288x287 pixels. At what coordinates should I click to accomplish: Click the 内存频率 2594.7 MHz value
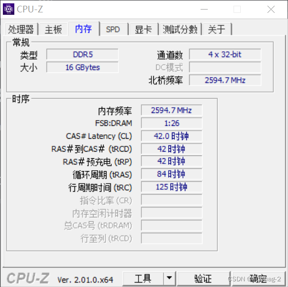(171, 110)
